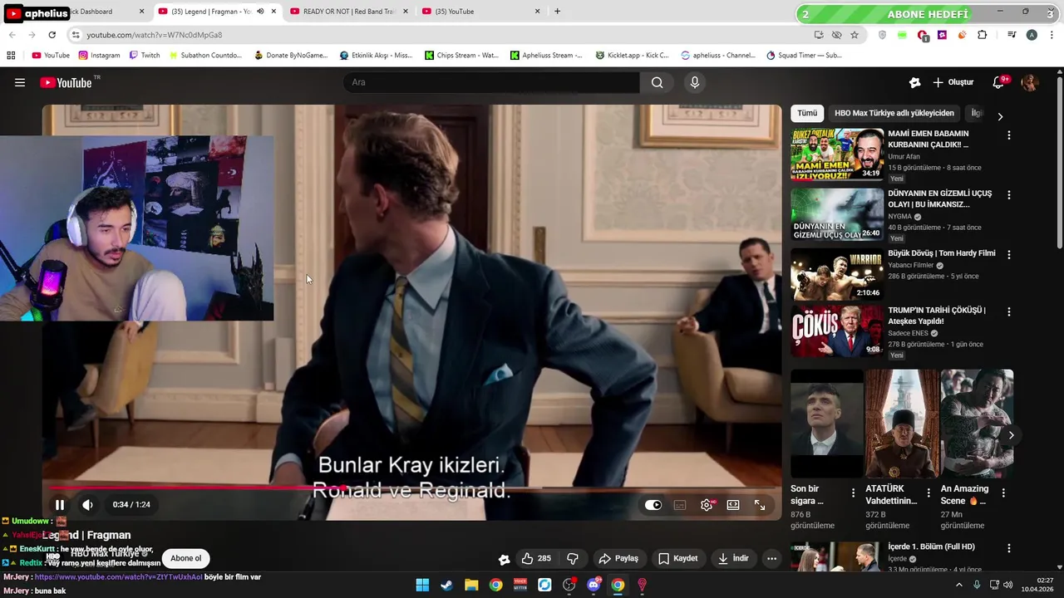Open the Oluştur create button
Viewport: 1064px width, 598px height.
[x=953, y=82]
